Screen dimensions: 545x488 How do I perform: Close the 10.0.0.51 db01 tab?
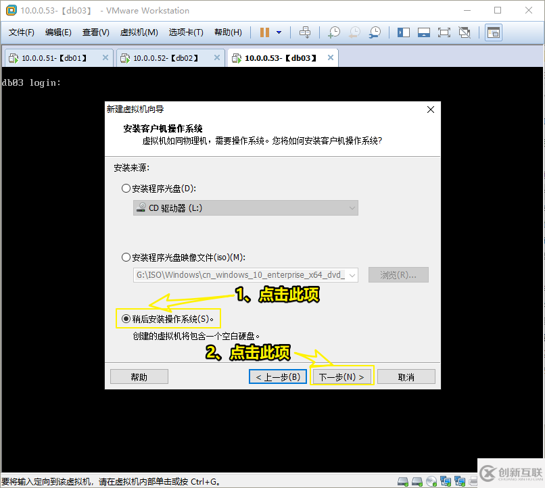tap(105, 57)
